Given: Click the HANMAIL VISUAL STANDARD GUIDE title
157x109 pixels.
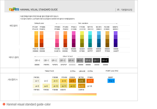Looking at the screenshot, I should (39, 10).
